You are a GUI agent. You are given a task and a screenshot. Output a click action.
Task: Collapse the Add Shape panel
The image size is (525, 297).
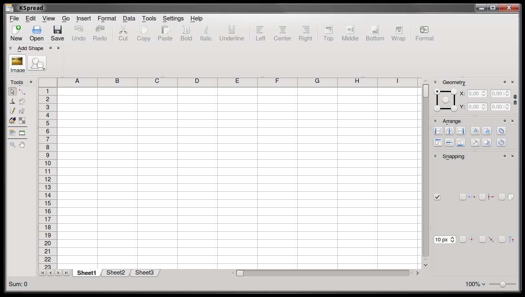10,48
